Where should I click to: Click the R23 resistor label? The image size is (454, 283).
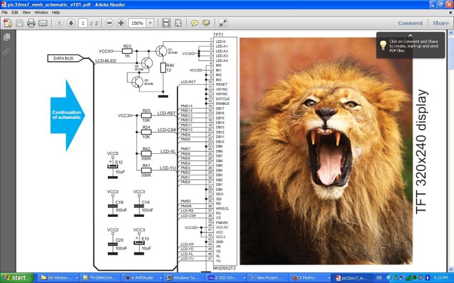click(x=127, y=46)
